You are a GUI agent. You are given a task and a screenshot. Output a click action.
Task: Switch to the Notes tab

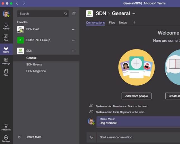[x=123, y=23]
